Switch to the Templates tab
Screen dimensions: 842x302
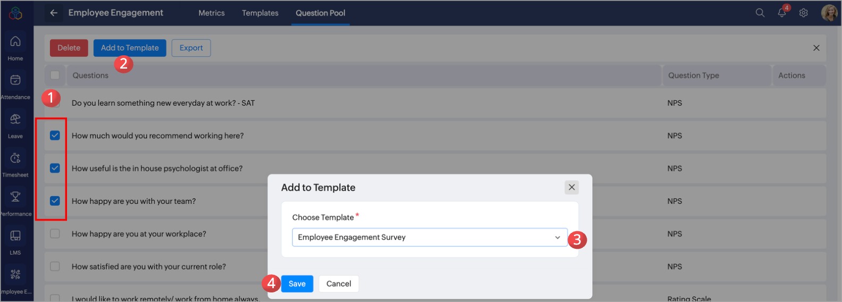tap(260, 13)
